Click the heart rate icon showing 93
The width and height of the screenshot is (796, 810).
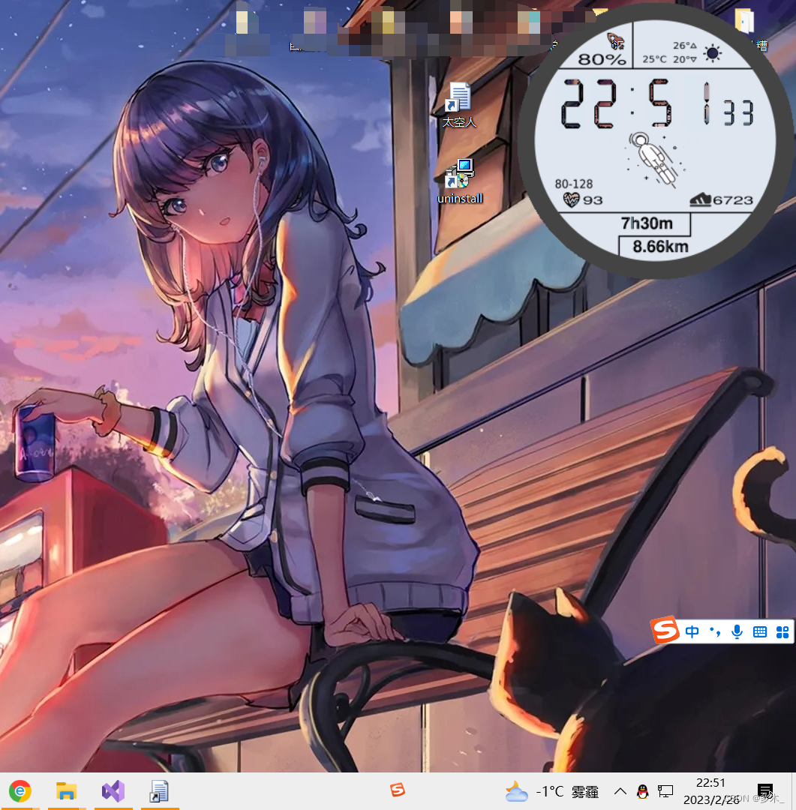(x=571, y=199)
